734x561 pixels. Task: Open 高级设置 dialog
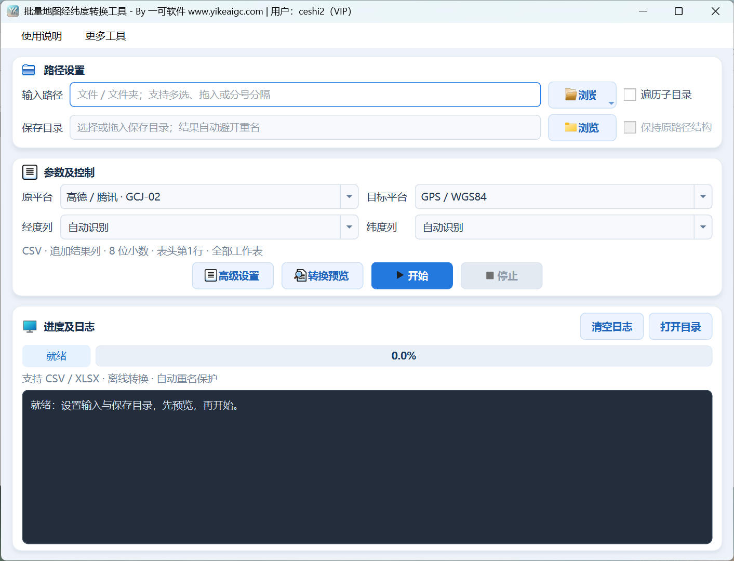tap(233, 276)
